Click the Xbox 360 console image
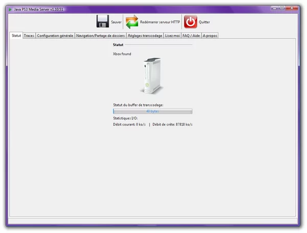This screenshot has height=233, width=307. [152, 76]
